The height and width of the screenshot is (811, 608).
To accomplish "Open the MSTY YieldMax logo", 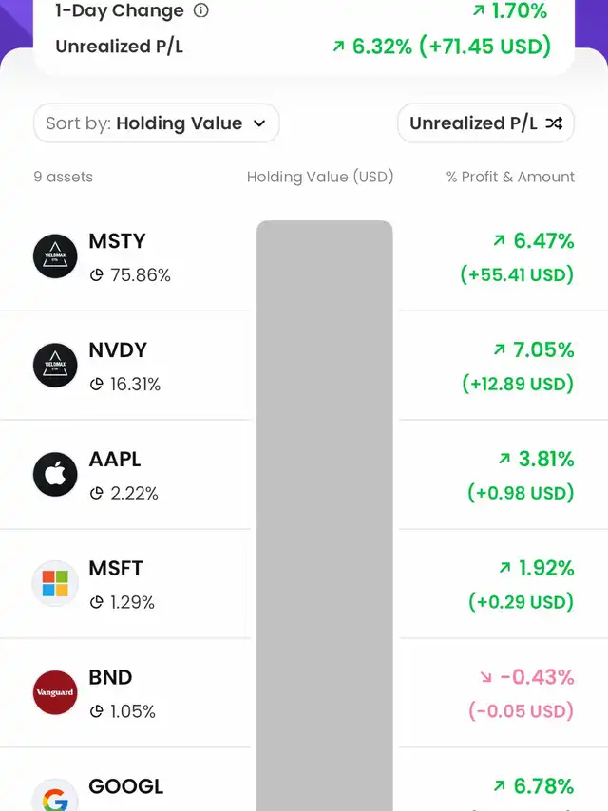I will [x=55, y=256].
